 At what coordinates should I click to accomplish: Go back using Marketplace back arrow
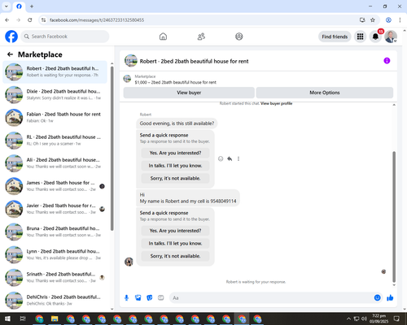tap(11, 54)
